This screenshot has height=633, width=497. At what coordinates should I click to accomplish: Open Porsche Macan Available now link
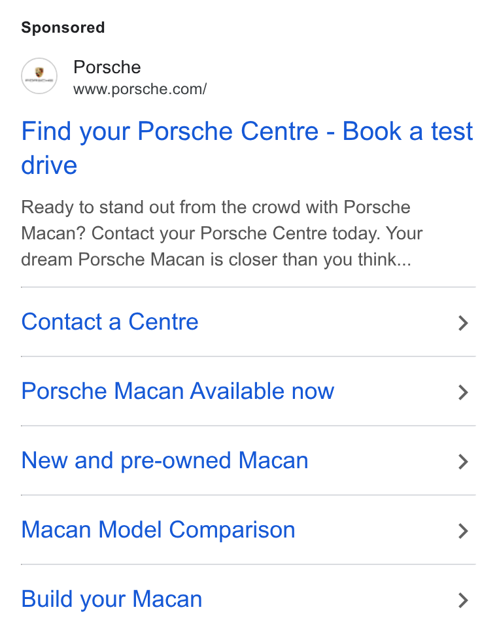coord(178,391)
